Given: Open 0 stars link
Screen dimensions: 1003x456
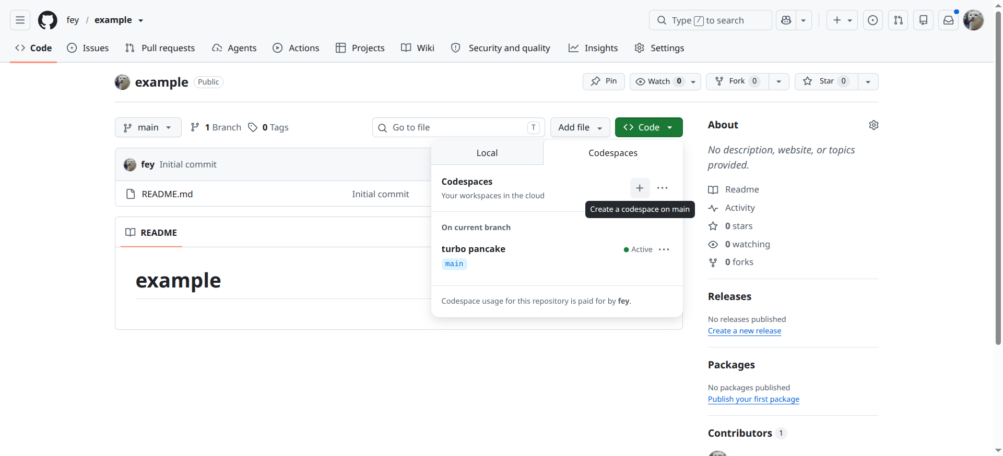Looking at the screenshot, I should [730, 226].
